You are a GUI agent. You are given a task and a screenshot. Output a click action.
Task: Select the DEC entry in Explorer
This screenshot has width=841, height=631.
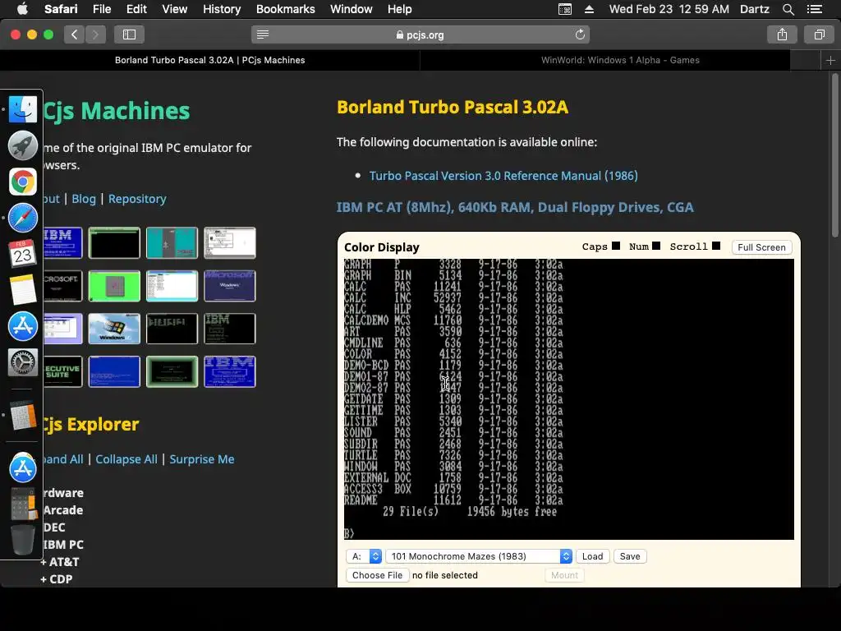(54, 527)
